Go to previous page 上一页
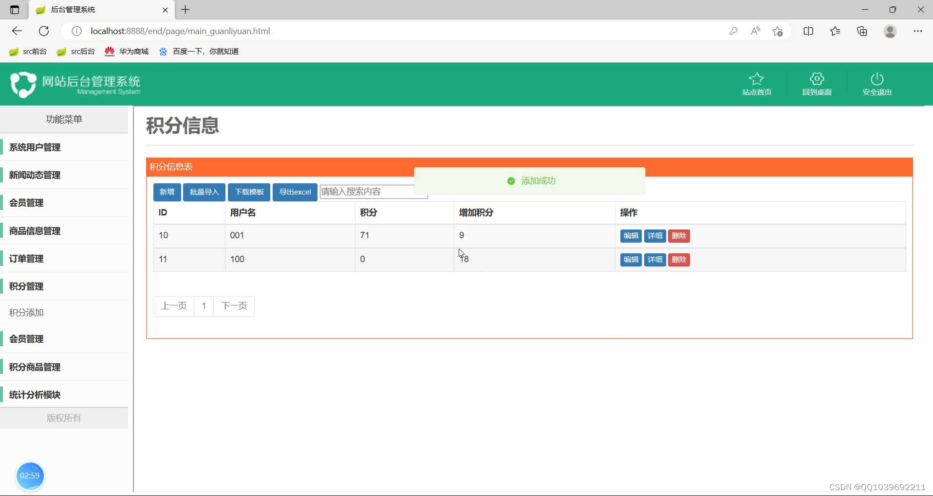The height and width of the screenshot is (496, 933). point(174,306)
